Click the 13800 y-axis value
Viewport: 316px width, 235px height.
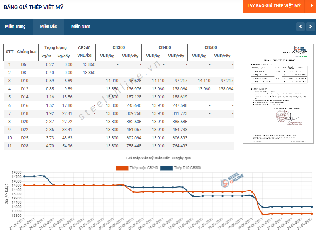pyautogui.click(x=17, y=216)
